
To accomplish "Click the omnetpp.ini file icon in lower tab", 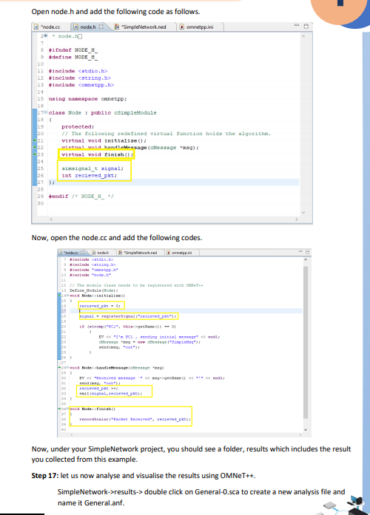I will coord(169,253).
